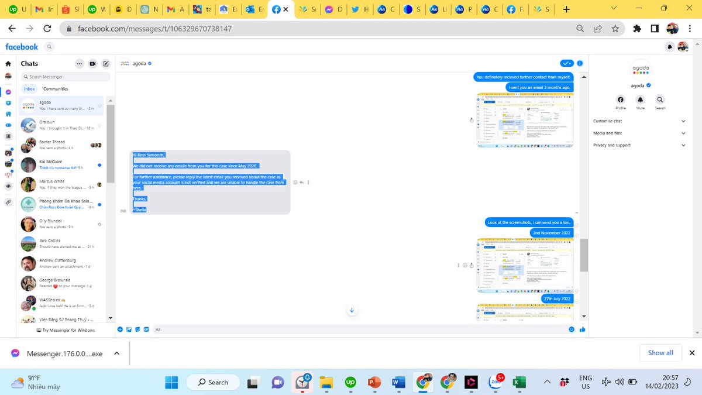Expand Media and files section

pyautogui.click(x=639, y=133)
